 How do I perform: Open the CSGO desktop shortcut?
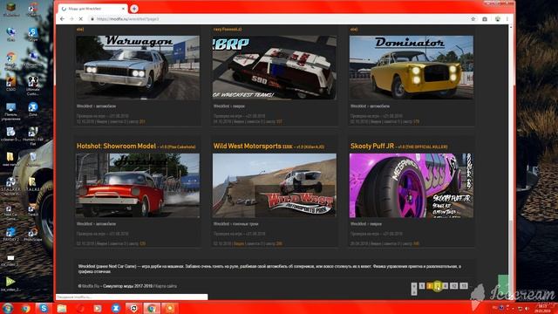tap(11, 84)
